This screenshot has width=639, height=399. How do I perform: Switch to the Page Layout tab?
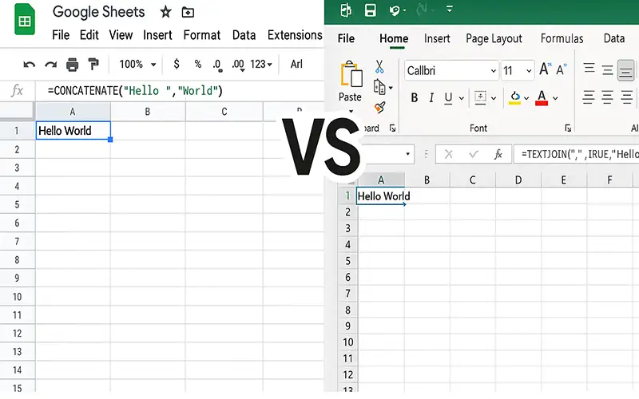[494, 38]
